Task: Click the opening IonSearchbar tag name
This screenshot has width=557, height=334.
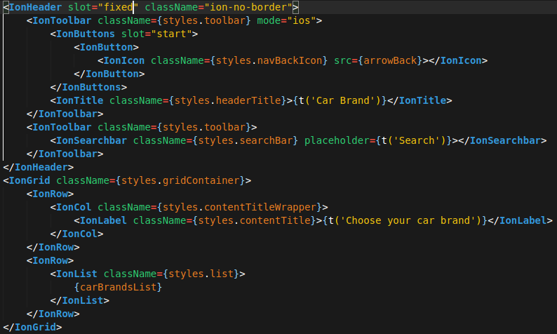Action: click(91, 140)
